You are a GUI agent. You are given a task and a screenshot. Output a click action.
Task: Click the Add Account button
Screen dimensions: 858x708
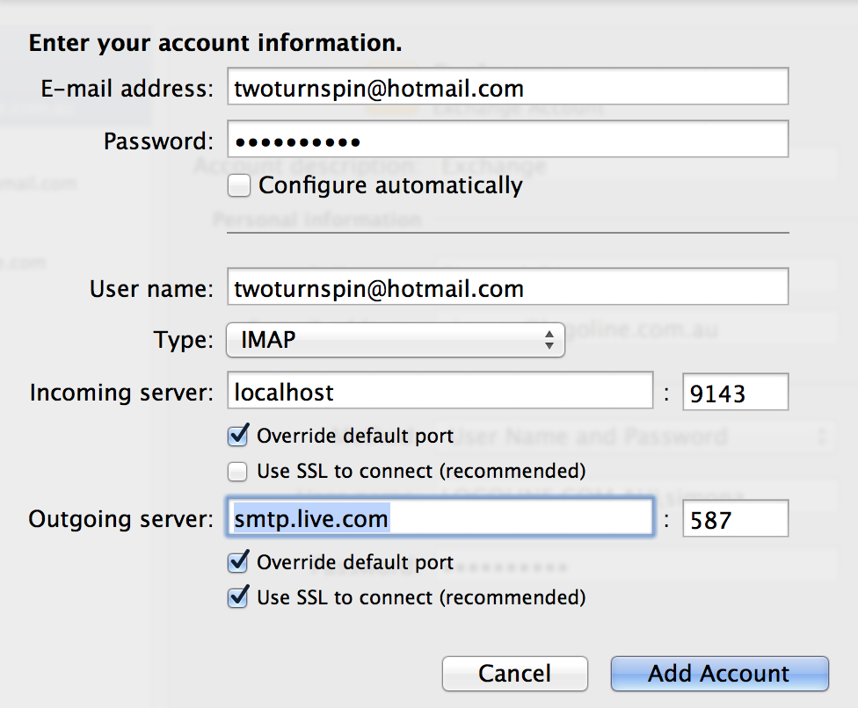[720, 674]
